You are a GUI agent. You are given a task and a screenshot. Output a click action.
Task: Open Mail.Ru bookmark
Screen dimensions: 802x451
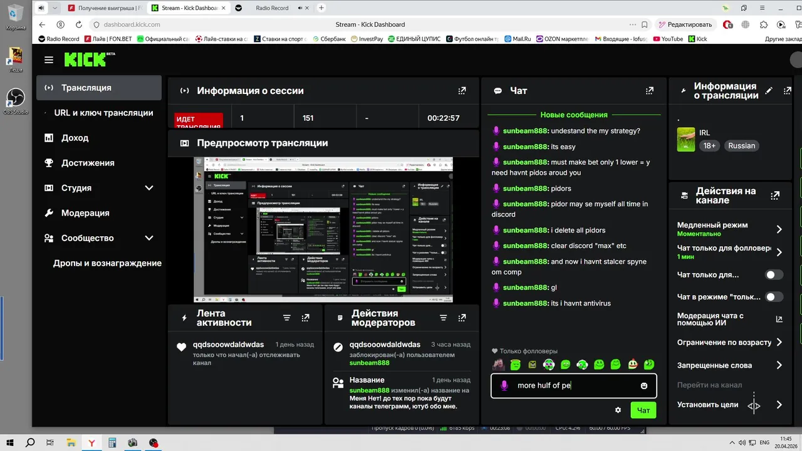[517, 39]
